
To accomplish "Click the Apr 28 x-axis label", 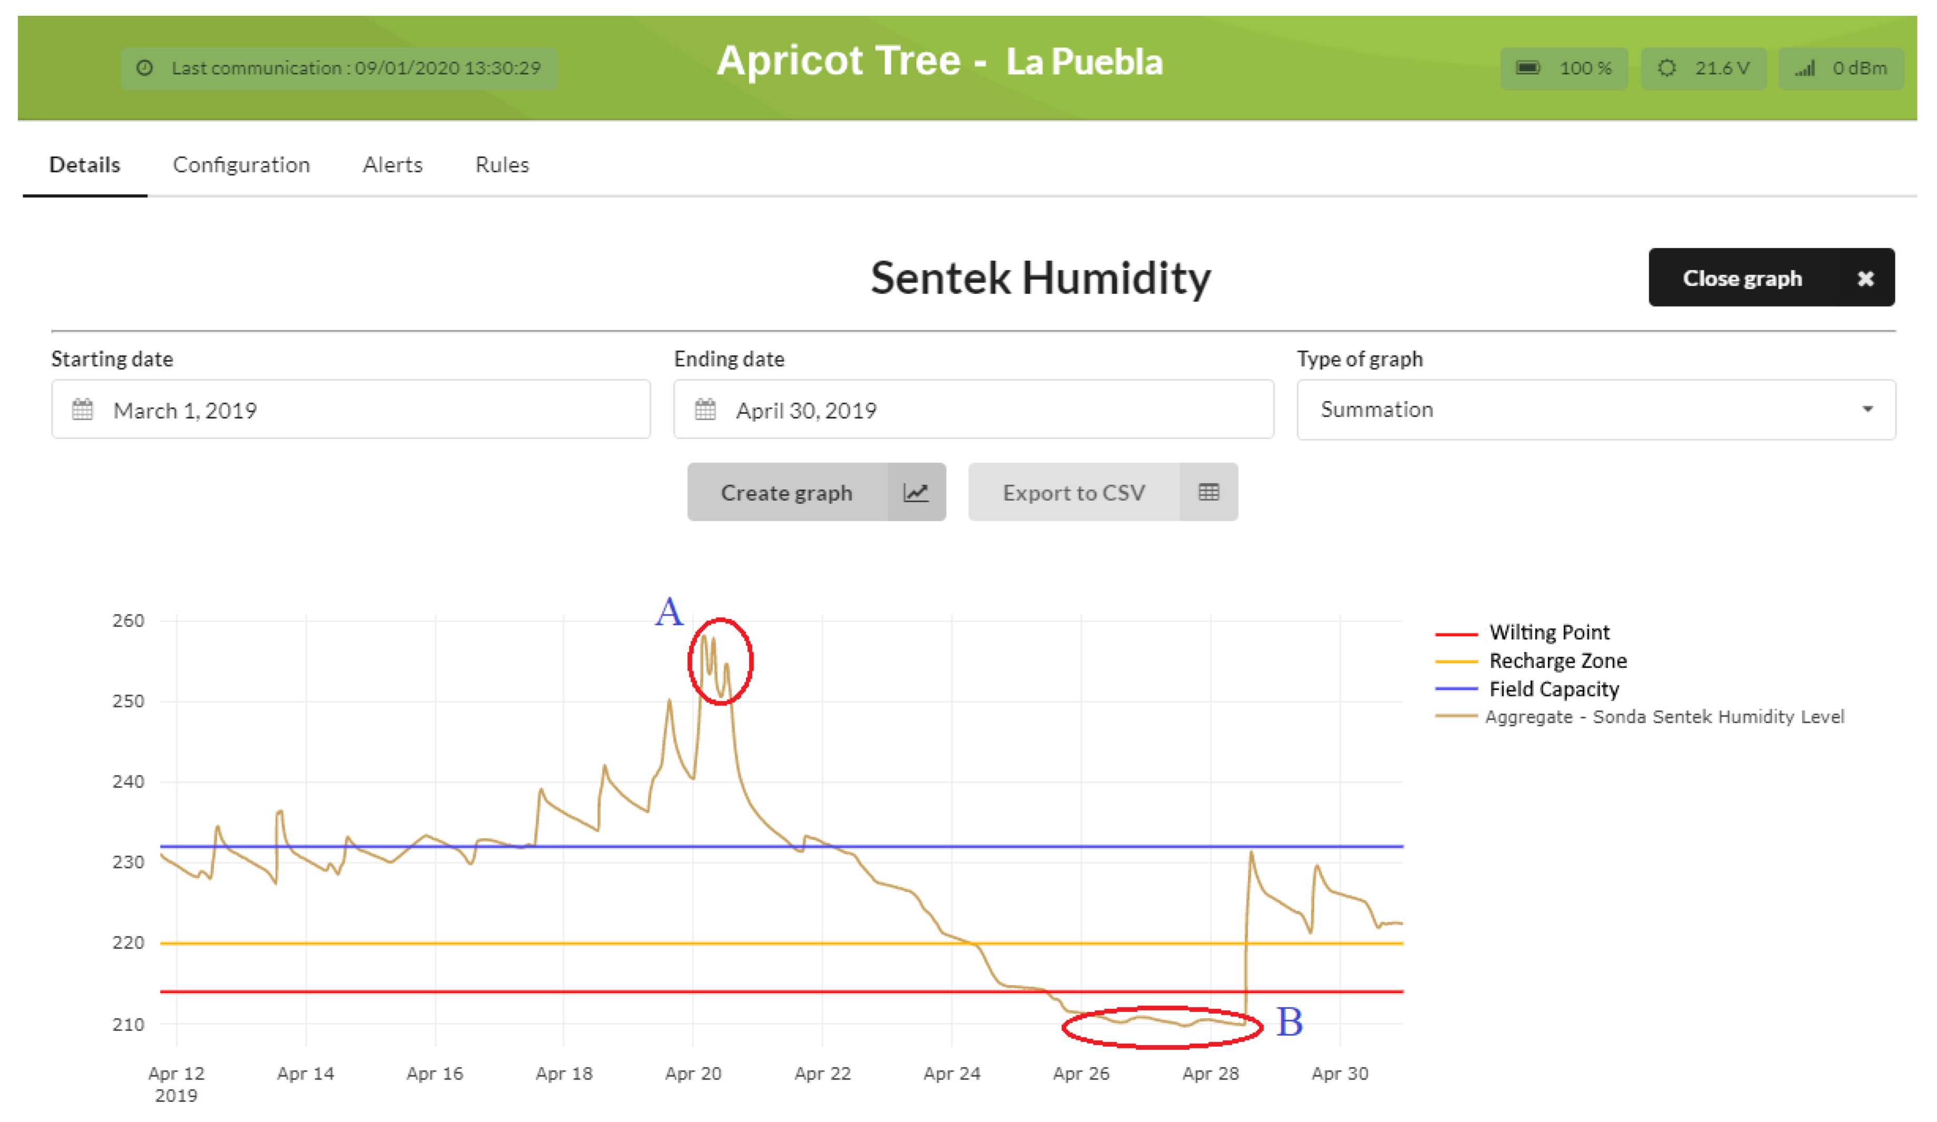I will coord(1211,1074).
